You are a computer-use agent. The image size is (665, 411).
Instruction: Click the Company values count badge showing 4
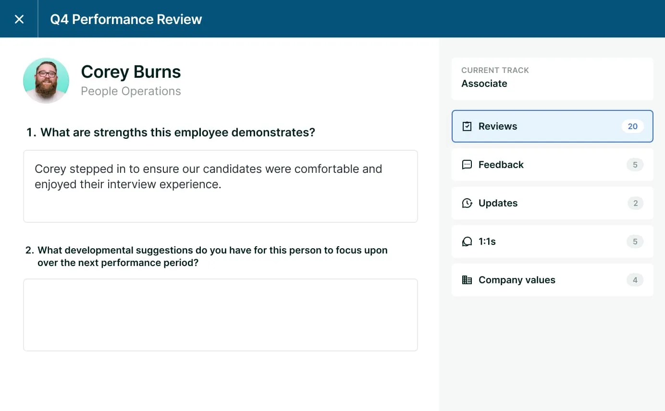coord(635,280)
